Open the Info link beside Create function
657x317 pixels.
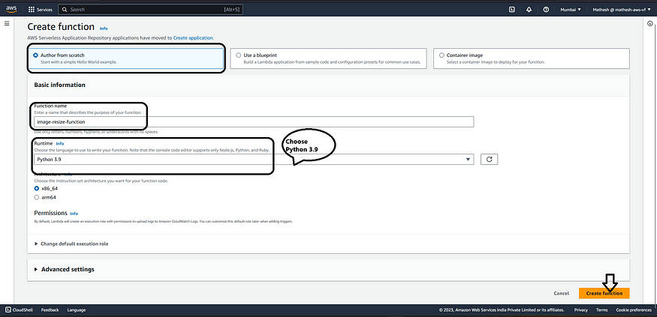tap(104, 28)
